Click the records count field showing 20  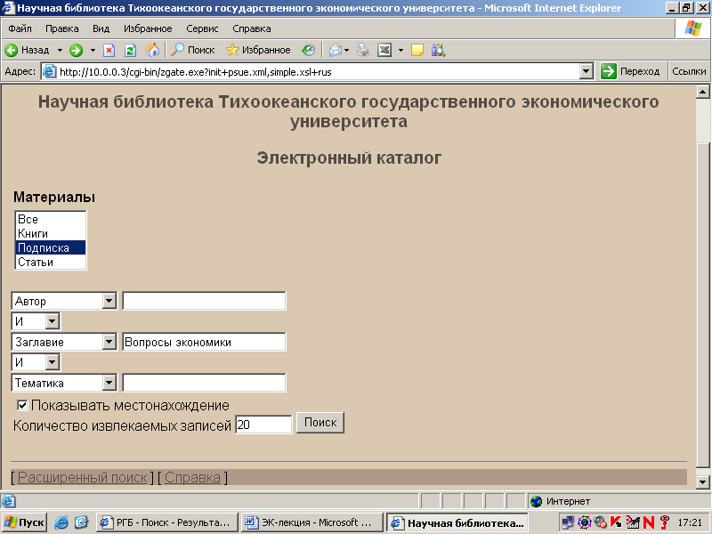[263, 425]
